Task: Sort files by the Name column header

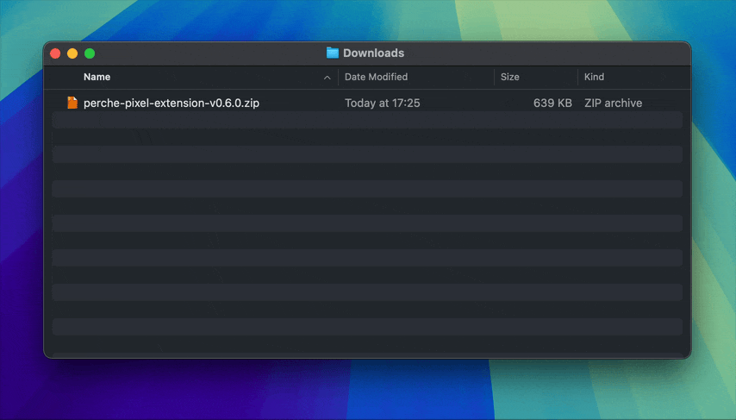Action: [97, 77]
